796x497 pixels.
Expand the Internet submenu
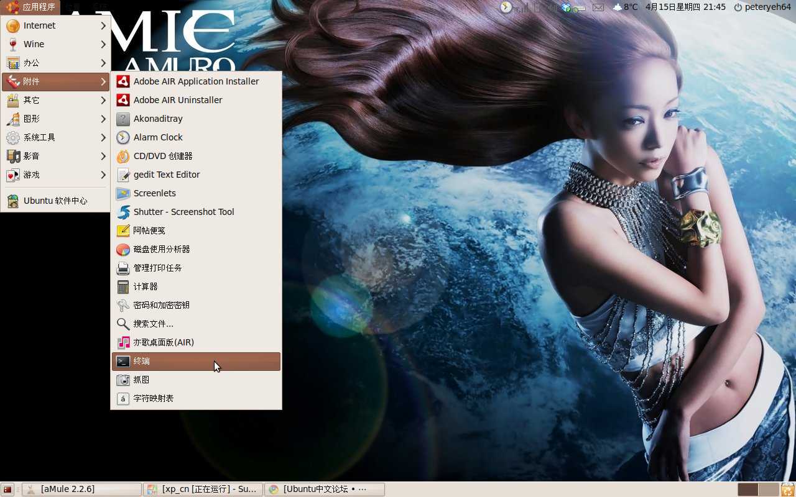click(x=55, y=25)
